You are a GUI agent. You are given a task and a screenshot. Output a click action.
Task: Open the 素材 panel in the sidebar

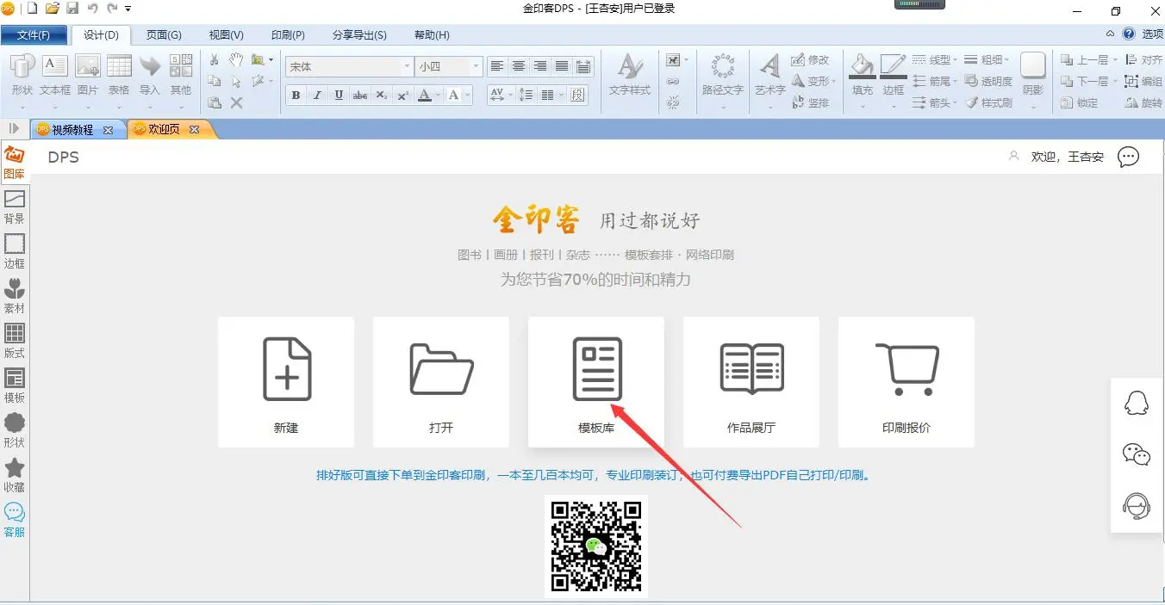click(x=15, y=296)
